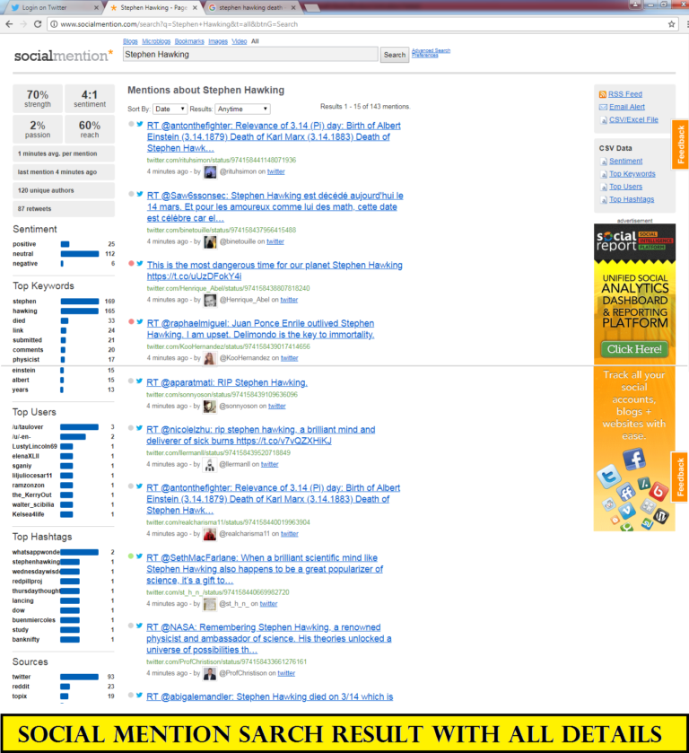Open the RT @aparatmati RIP Stephen Hawking mention
Image resolution: width=689 pixels, height=753 pixels.
227,382
